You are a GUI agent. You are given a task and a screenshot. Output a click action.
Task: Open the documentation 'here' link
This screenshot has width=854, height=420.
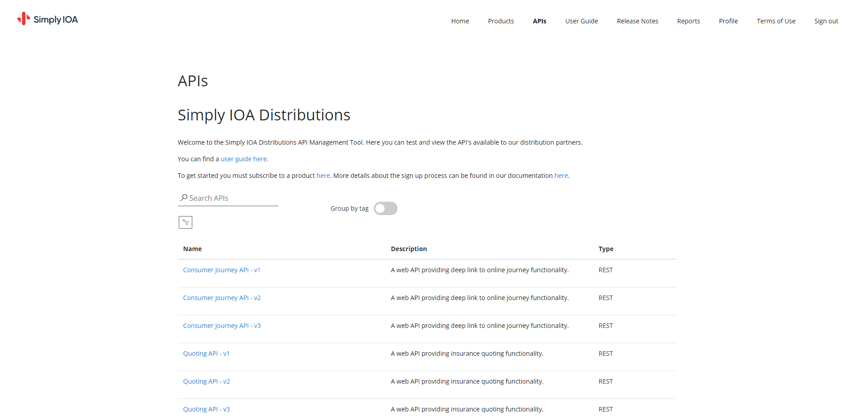561,176
